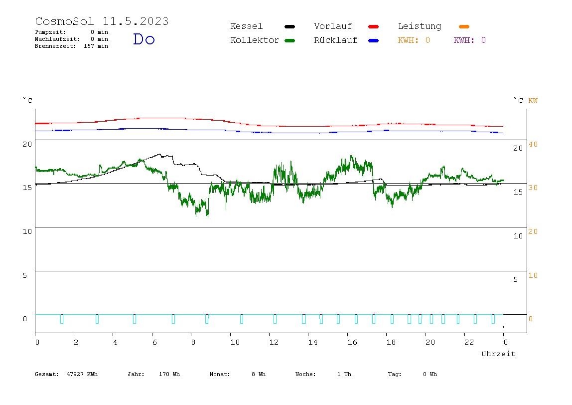Click the "Jahr:" label
Screen dimensions: 572x405
pyautogui.click(x=136, y=374)
